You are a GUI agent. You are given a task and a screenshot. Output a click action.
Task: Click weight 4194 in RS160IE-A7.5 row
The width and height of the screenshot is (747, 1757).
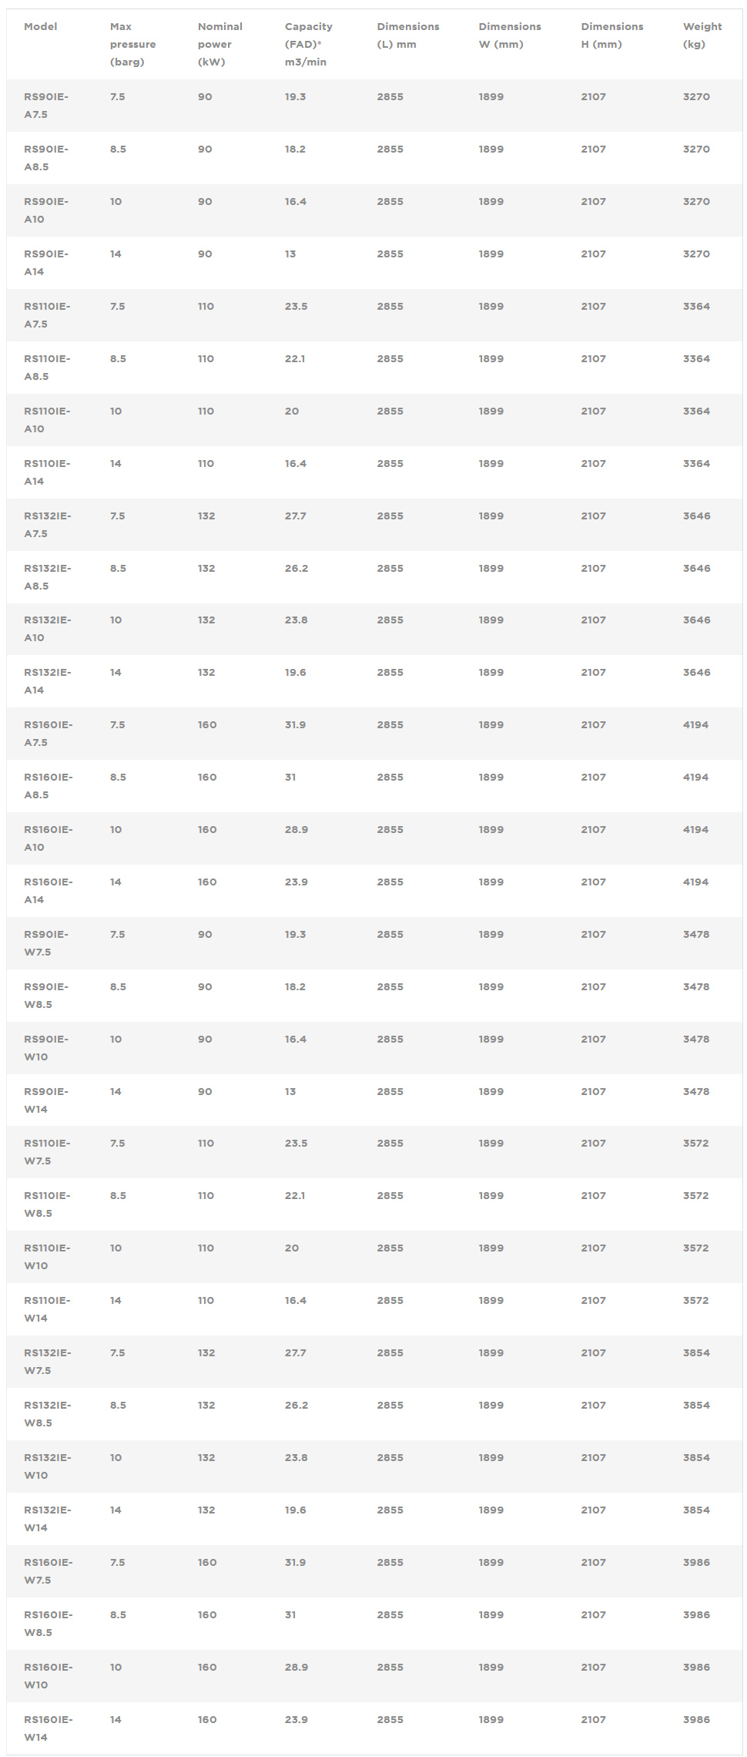(x=695, y=725)
